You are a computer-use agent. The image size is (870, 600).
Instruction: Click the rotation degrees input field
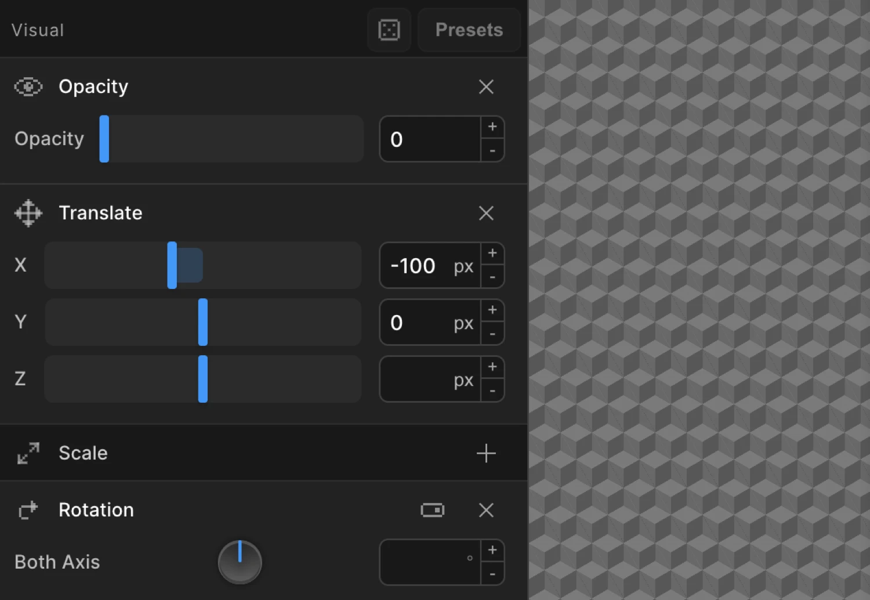point(429,562)
